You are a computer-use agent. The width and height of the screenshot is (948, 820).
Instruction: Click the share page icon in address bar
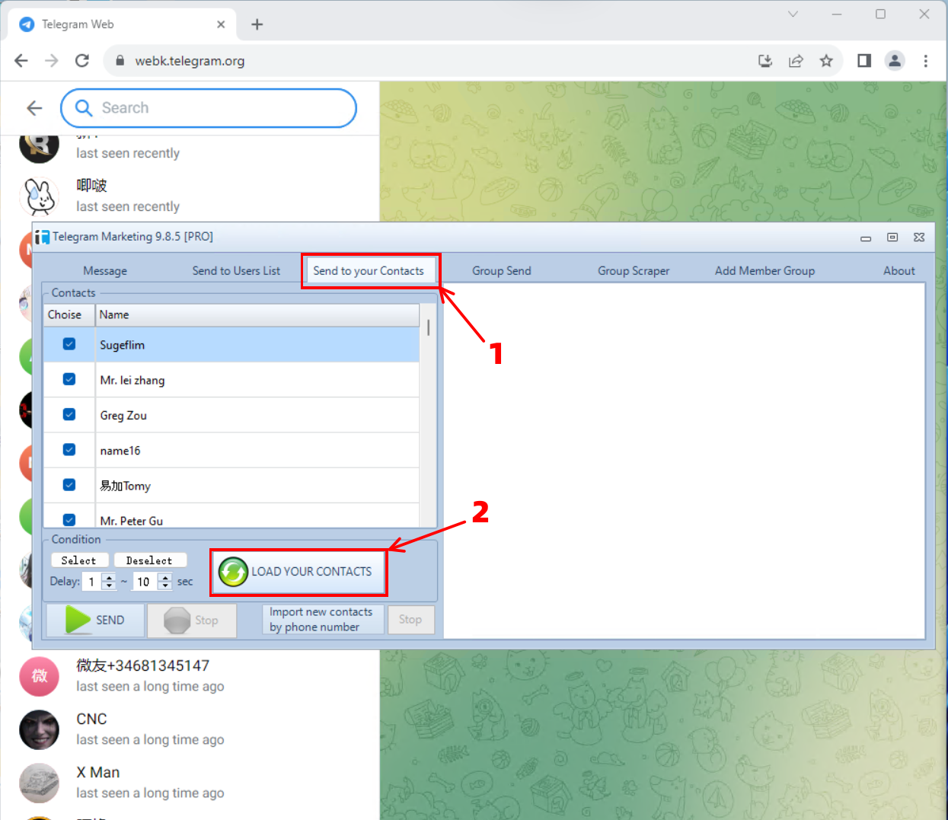point(796,61)
